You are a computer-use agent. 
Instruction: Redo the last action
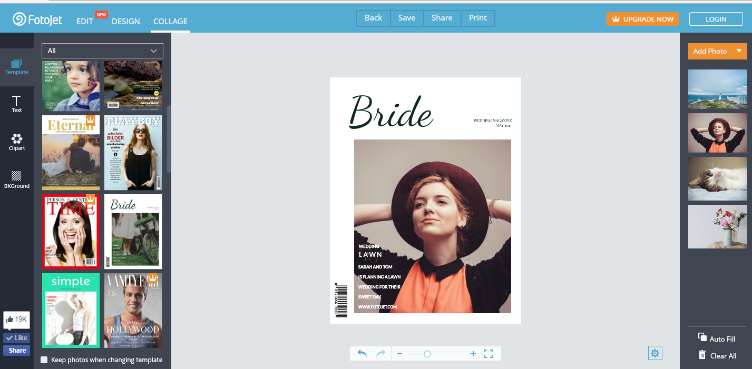380,354
